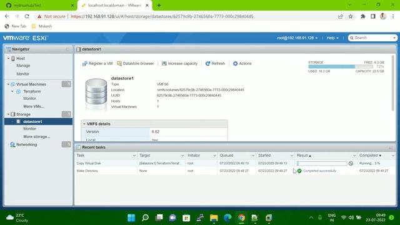Image resolution: width=400 pixels, height=225 pixels.
Task: Select the Make Directory task row
Action: (x=235, y=171)
